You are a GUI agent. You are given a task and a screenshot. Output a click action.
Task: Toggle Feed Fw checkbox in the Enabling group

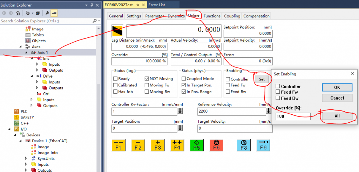(x=228, y=85)
